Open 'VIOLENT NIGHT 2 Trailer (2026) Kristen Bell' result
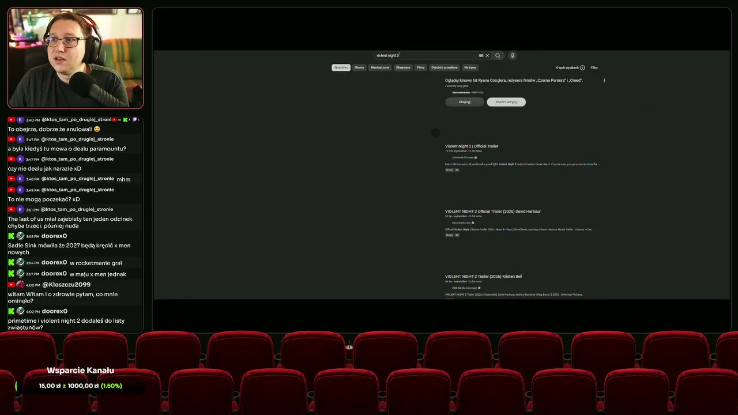 (484, 277)
